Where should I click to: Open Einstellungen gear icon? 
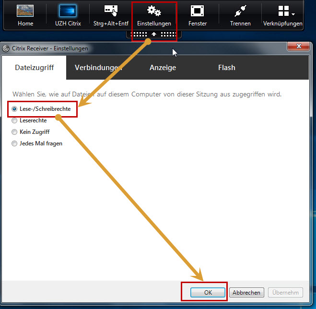coord(154,12)
